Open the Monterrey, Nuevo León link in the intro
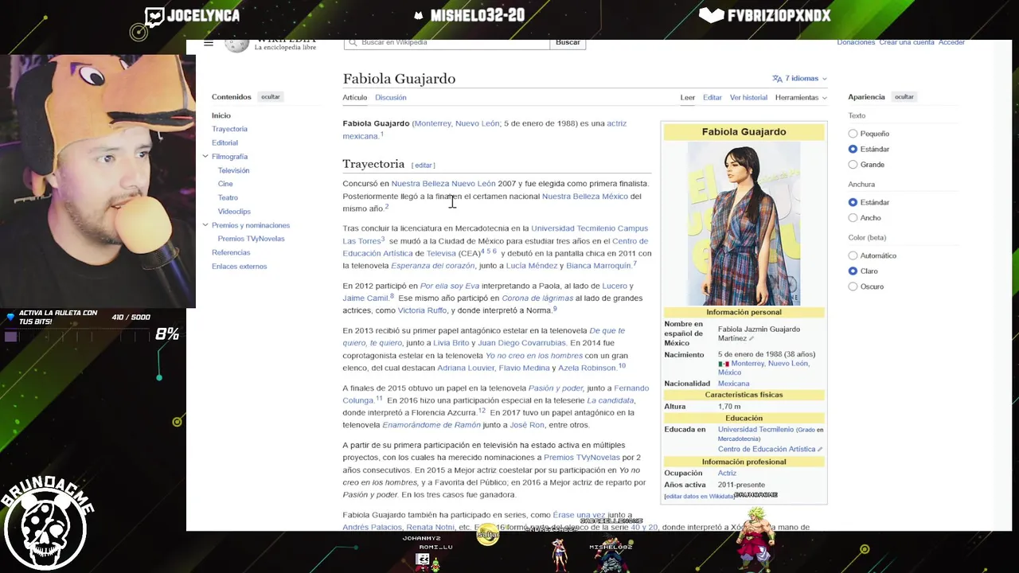This screenshot has height=573, width=1019. [457, 123]
